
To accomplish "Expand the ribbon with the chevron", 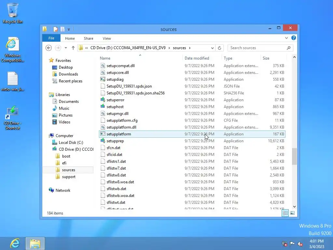I will (x=286, y=38).
